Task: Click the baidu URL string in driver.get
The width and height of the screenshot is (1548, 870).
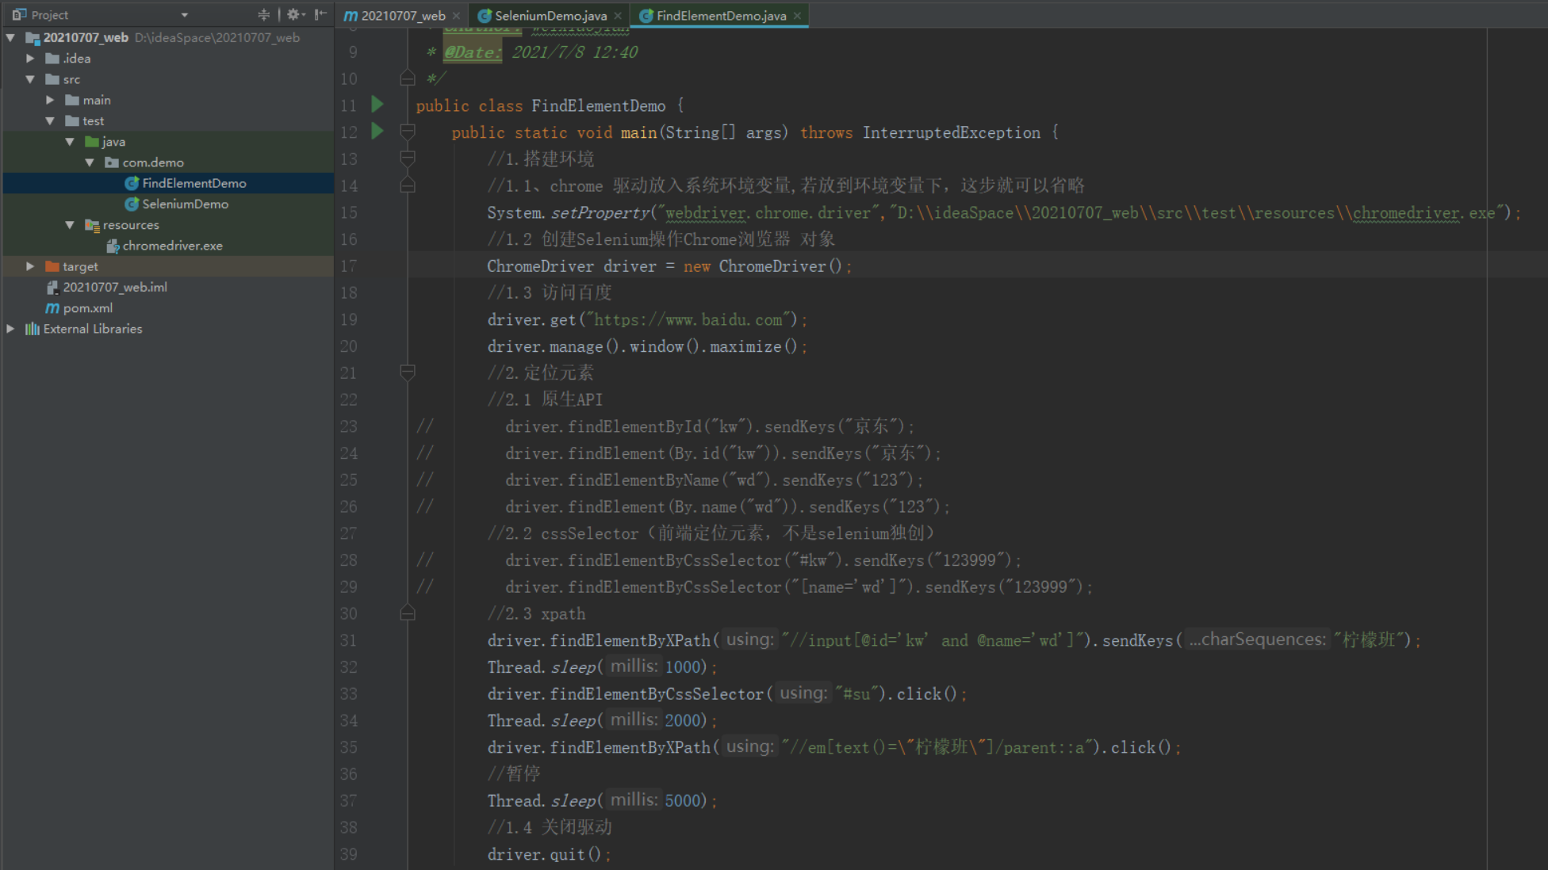Action: [x=688, y=320]
